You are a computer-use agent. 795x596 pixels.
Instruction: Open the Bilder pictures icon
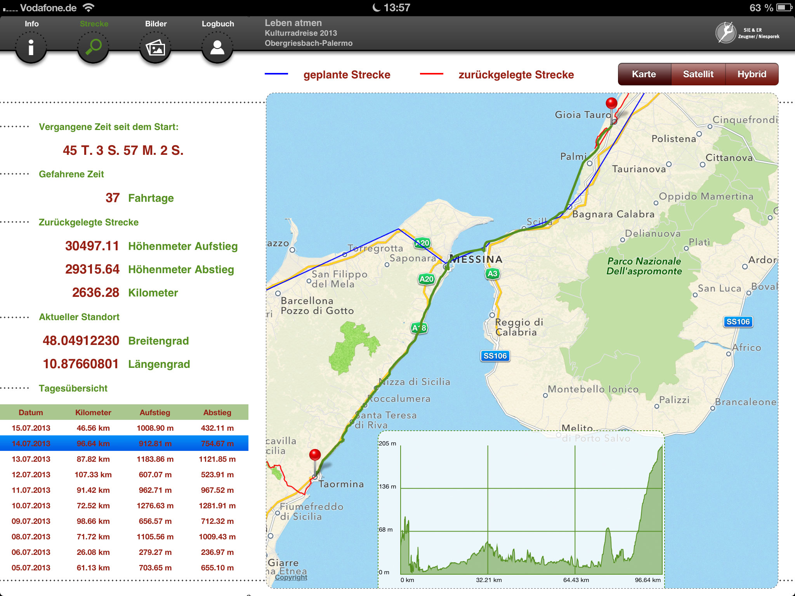[155, 47]
